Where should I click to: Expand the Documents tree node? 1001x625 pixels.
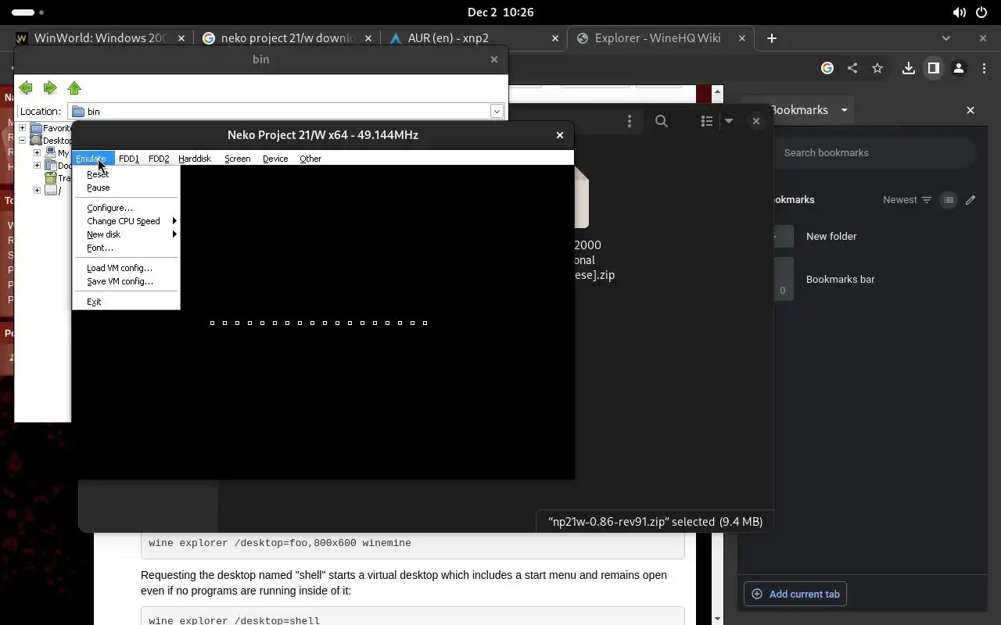[x=37, y=166]
